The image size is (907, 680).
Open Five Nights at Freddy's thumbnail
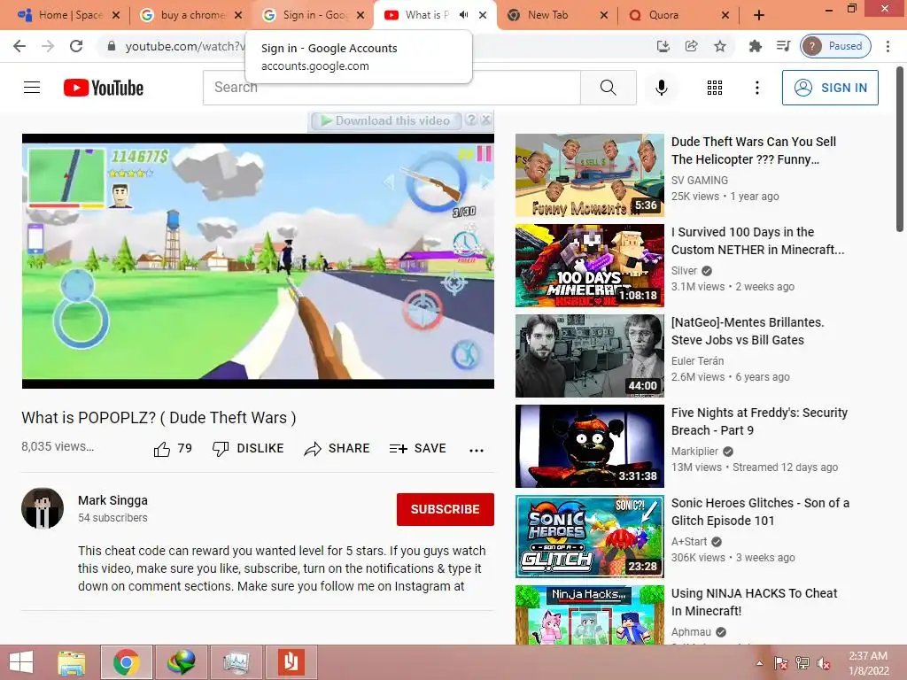click(589, 446)
